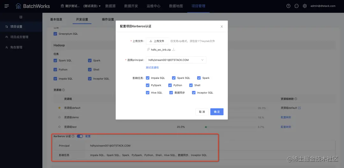Uncheck Shell on the Hadoop task list
344x168 pixels.
(x=90, y=70)
